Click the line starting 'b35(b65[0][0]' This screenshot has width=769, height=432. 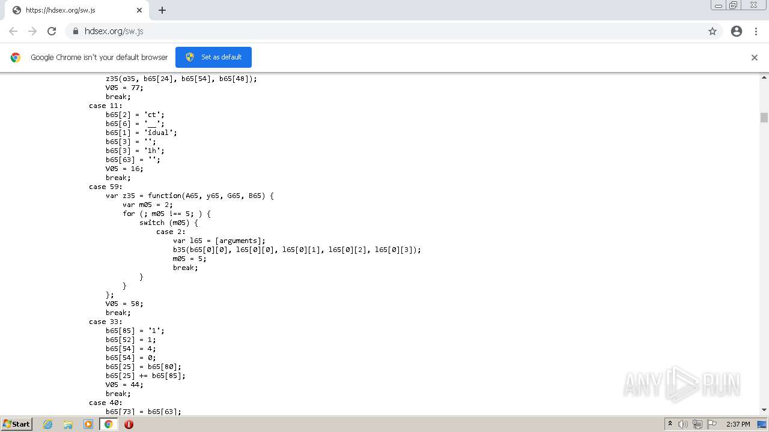[297, 250]
